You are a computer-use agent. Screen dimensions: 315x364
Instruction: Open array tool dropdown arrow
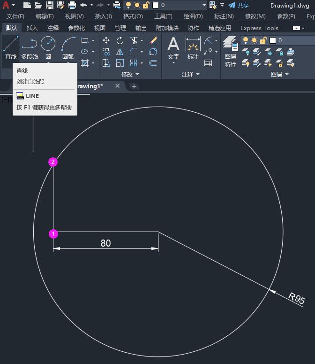[142, 63]
